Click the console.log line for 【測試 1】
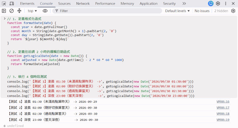Screen dimensions: 238x128 pos(100,82)
